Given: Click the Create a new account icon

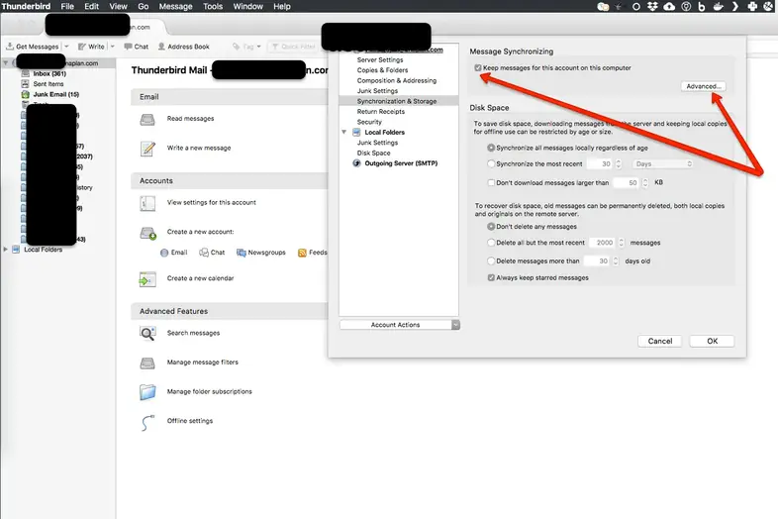Looking at the screenshot, I should [x=147, y=232].
